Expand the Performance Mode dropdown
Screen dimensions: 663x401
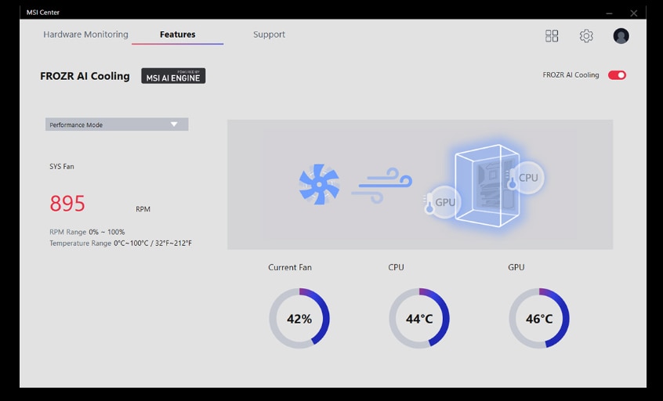(117, 125)
